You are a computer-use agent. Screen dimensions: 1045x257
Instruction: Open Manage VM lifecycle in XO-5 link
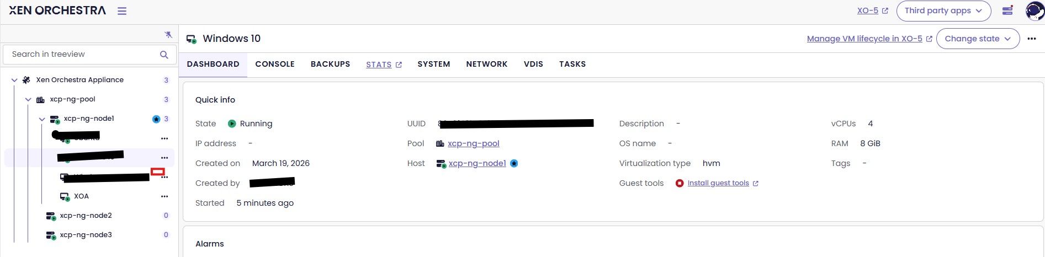point(864,39)
